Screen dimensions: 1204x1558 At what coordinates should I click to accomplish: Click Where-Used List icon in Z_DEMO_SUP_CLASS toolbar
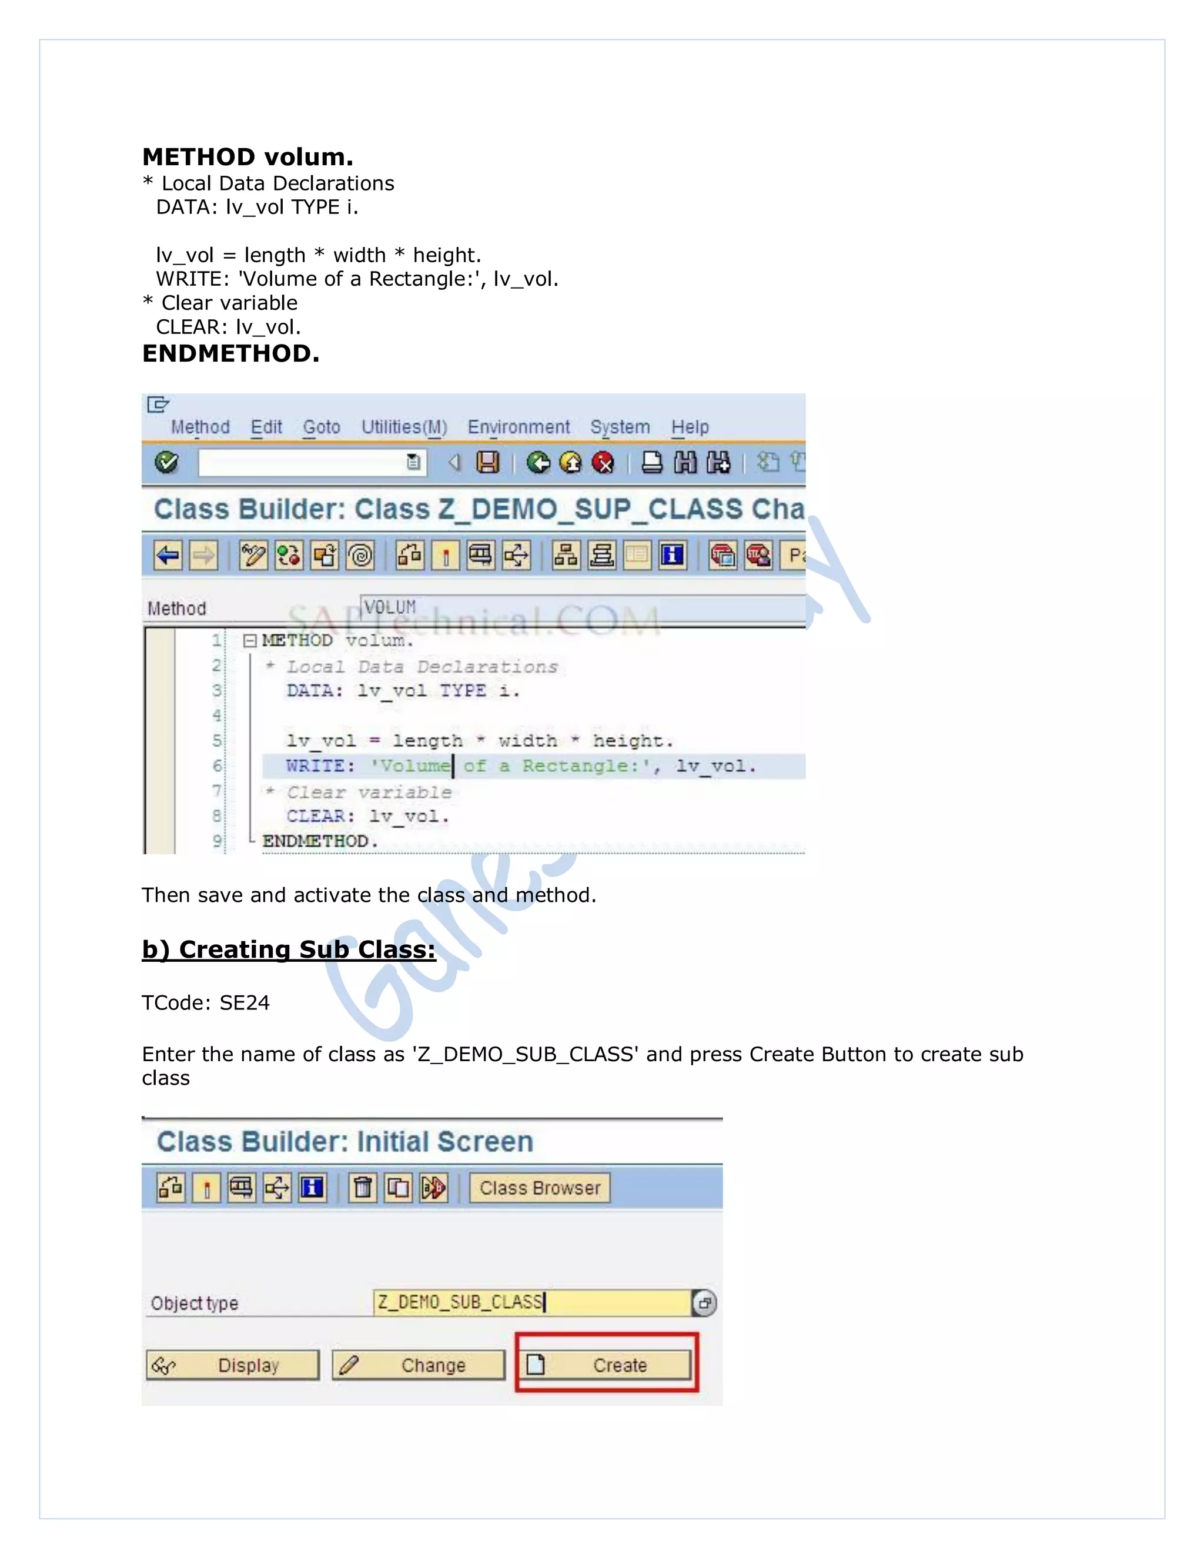pos(517,555)
